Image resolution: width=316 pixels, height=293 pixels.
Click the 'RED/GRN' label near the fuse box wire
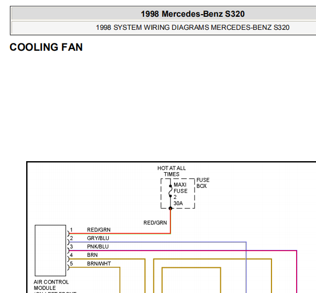point(155,223)
